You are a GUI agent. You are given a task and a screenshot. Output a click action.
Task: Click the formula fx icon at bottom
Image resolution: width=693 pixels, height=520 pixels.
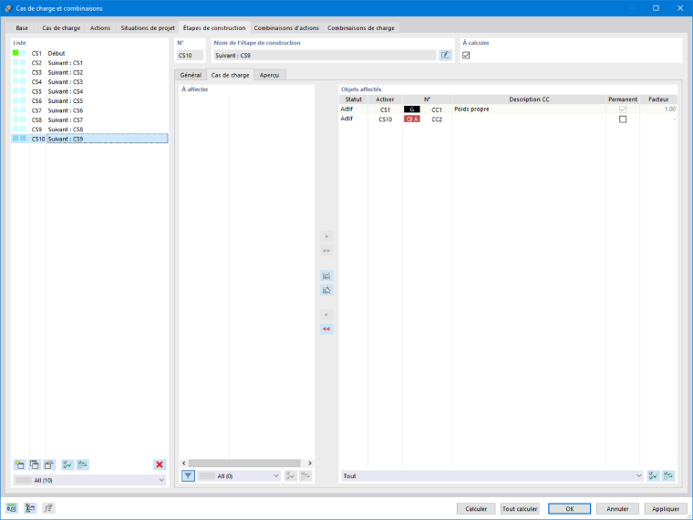pyautogui.click(x=48, y=508)
